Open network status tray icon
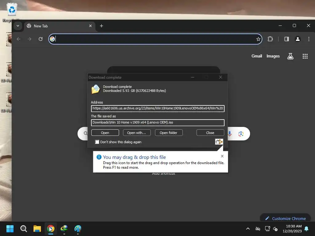Screen dimensions: 315x236 tap(267, 229)
